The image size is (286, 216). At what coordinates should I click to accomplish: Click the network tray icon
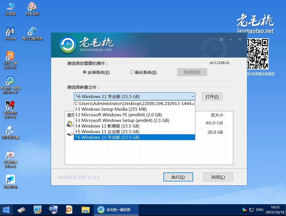click(251, 210)
